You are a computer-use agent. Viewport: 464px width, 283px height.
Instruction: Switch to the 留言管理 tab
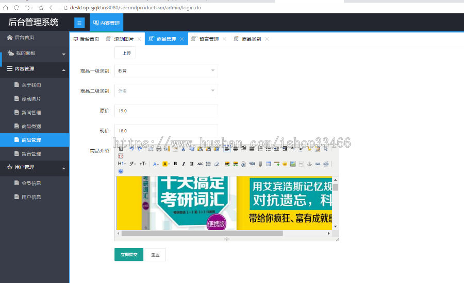(209, 39)
